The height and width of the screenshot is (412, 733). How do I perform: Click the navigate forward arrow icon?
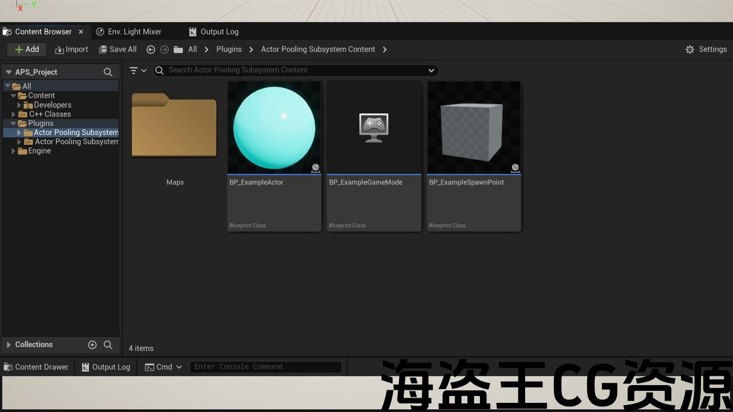click(x=164, y=50)
